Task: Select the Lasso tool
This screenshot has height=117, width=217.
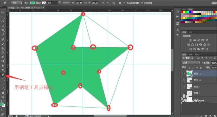Action: click(x=3, y=21)
